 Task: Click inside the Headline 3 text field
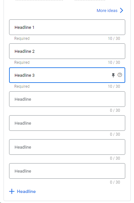67,75
